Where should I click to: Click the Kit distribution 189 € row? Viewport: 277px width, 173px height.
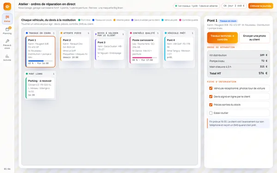coord(238,55)
